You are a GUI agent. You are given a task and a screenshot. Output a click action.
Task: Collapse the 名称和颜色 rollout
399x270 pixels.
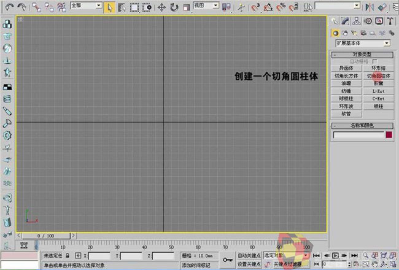click(362, 125)
